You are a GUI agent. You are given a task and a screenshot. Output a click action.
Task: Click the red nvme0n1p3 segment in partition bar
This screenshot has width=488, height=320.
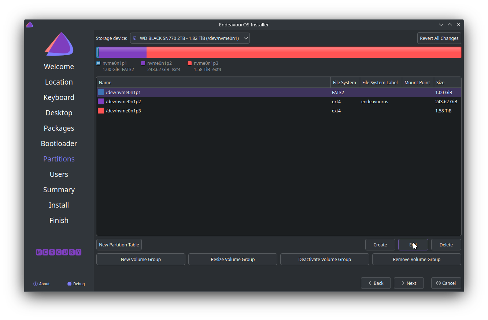304,52
